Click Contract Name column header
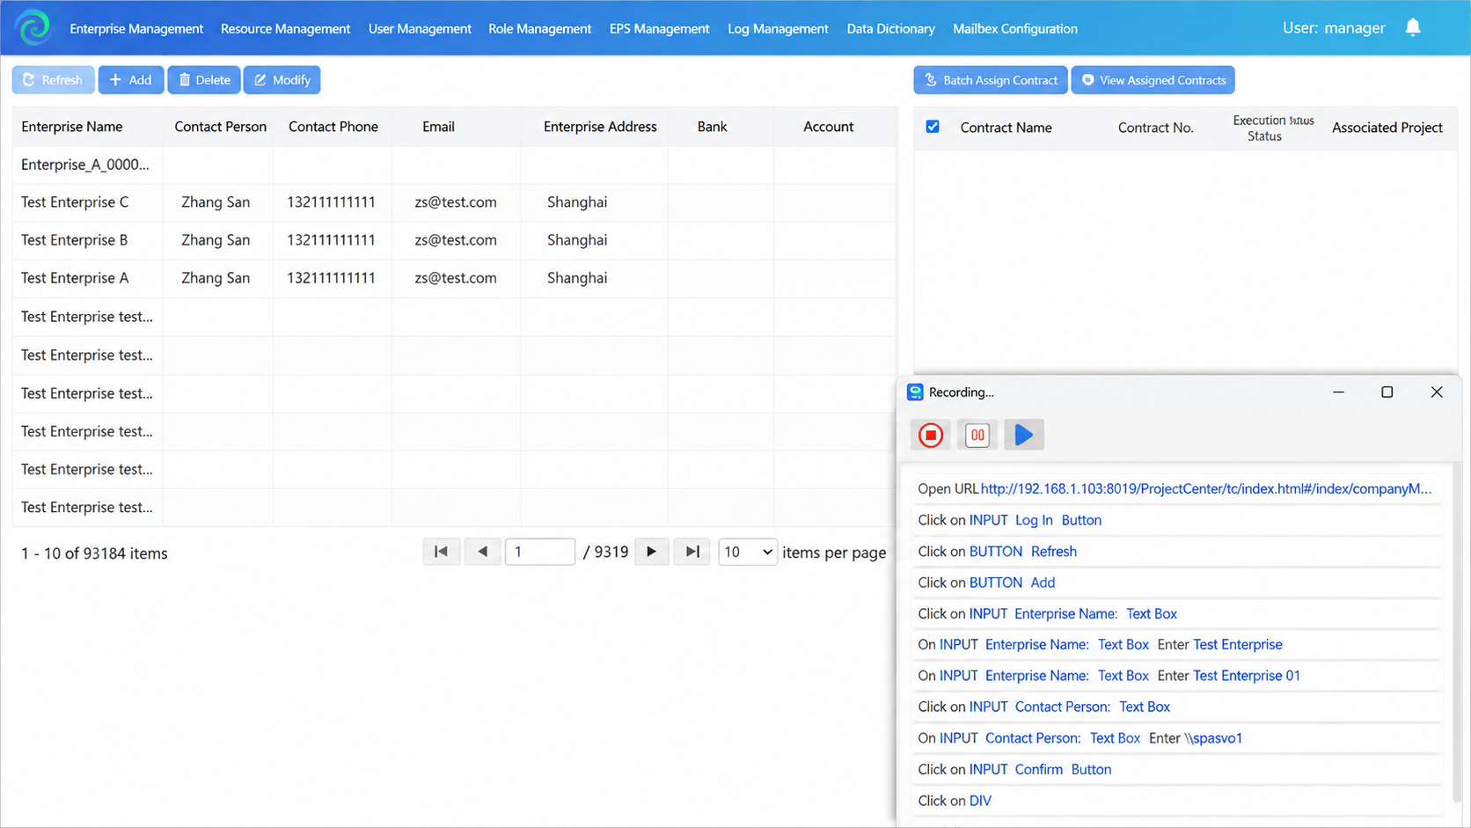Screen dimensions: 1471x828 [x=1006, y=128]
